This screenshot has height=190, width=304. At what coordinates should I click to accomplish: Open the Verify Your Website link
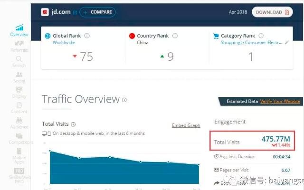click(280, 101)
